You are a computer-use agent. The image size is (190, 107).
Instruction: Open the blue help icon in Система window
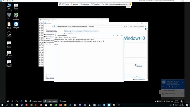146,29
